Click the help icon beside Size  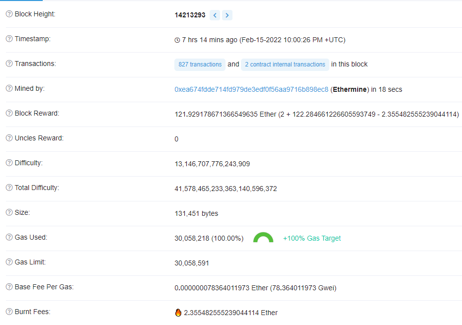tap(9, 212)
